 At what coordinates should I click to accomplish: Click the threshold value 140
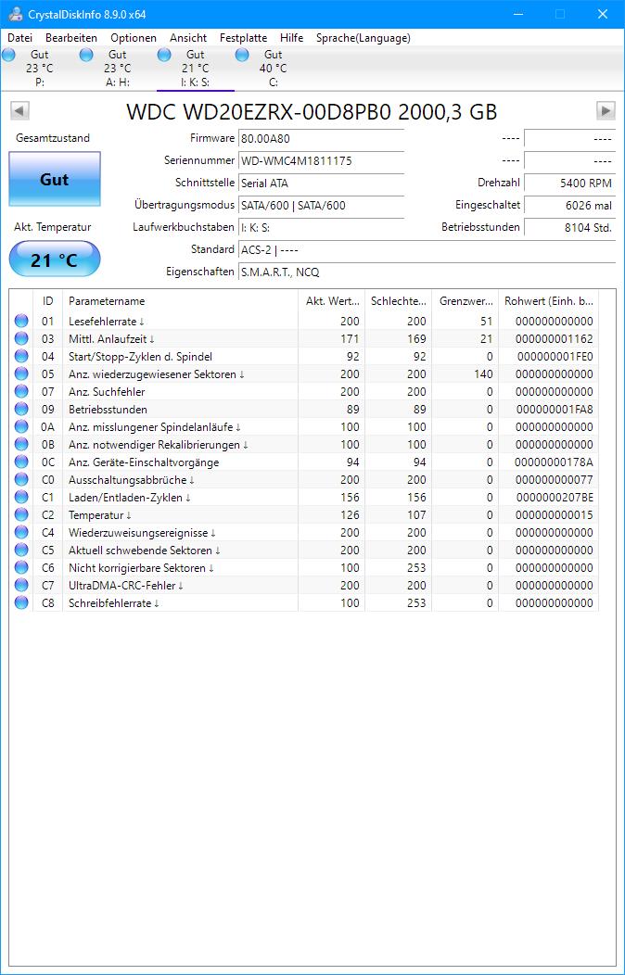coord(483,374)
